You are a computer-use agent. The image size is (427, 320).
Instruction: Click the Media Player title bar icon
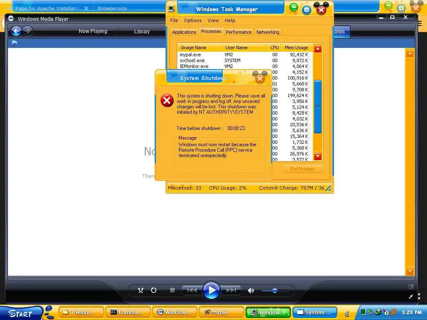(11, 18)
